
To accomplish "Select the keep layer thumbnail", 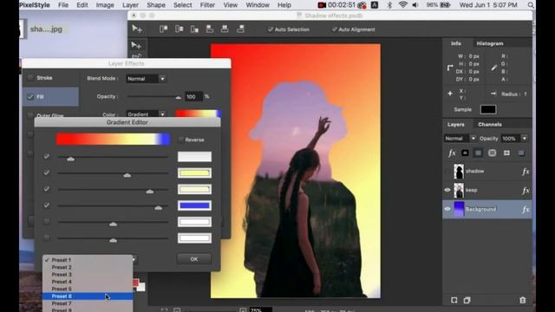I will 459,191.
